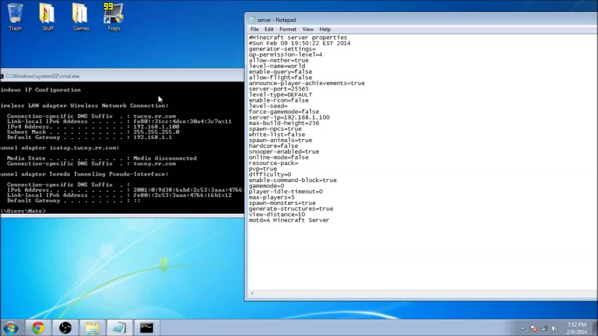Open the Windows Start menu
The height and width of the screenshot is (336, 598).
11,328
